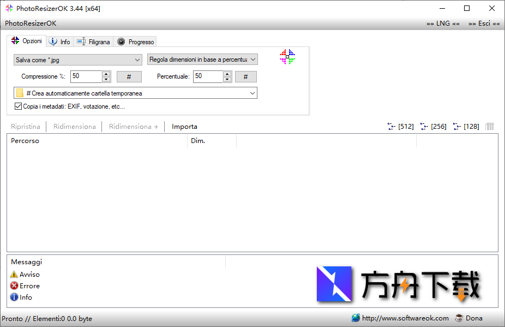The height and width of the screenshot is (327, 505).
Task: Open the Salva come *.jpg dropdown
Action: coord(77,60)
